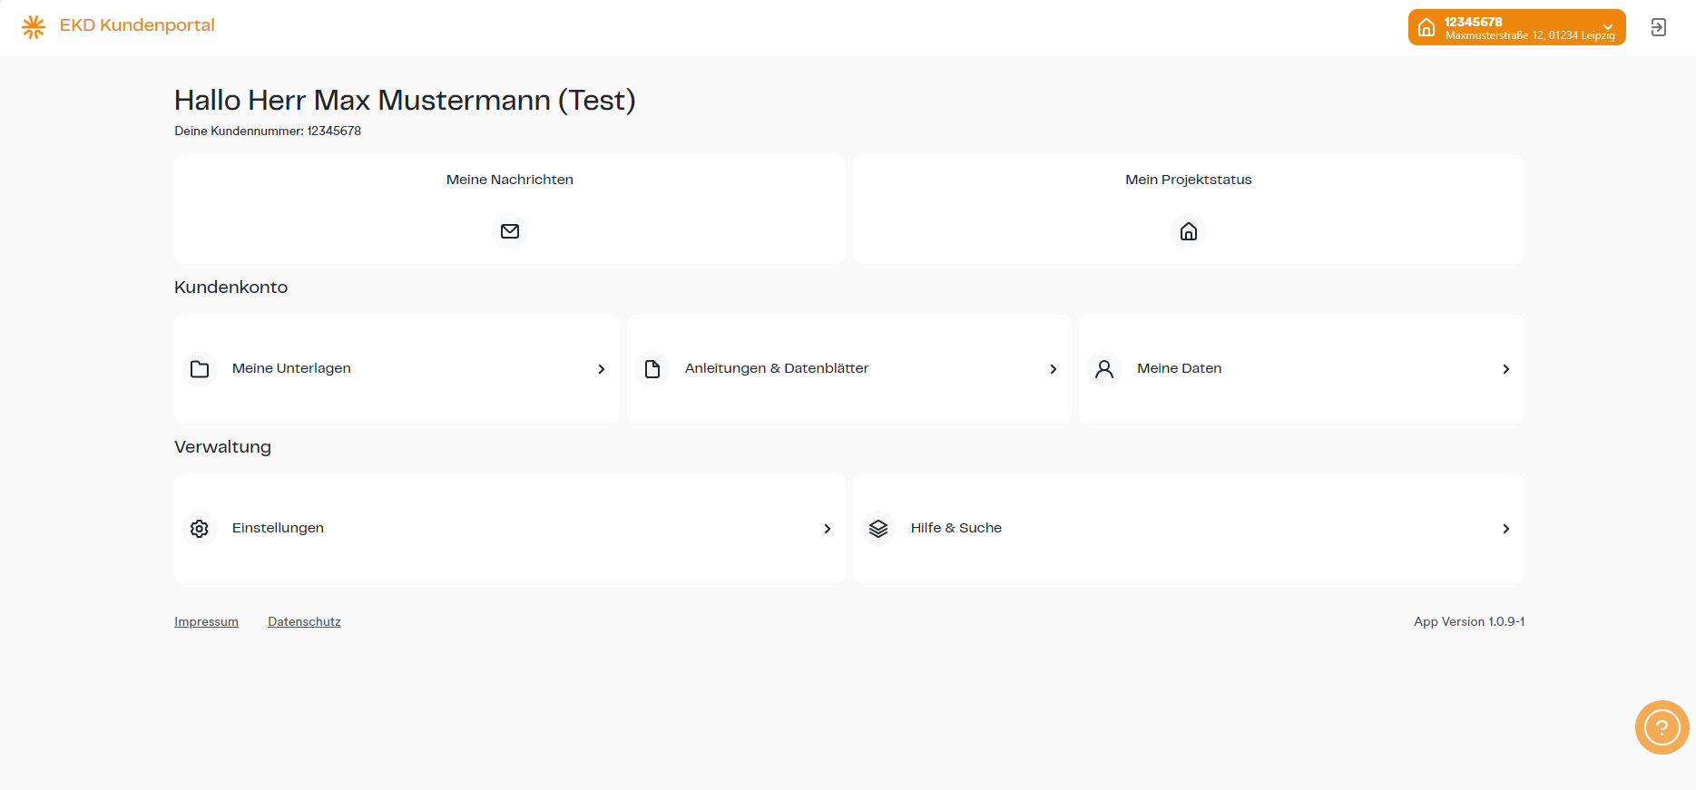The height and width of the screenshot is (790, 1696).
Task: Open the Impressum link
Action: (206, 621)
